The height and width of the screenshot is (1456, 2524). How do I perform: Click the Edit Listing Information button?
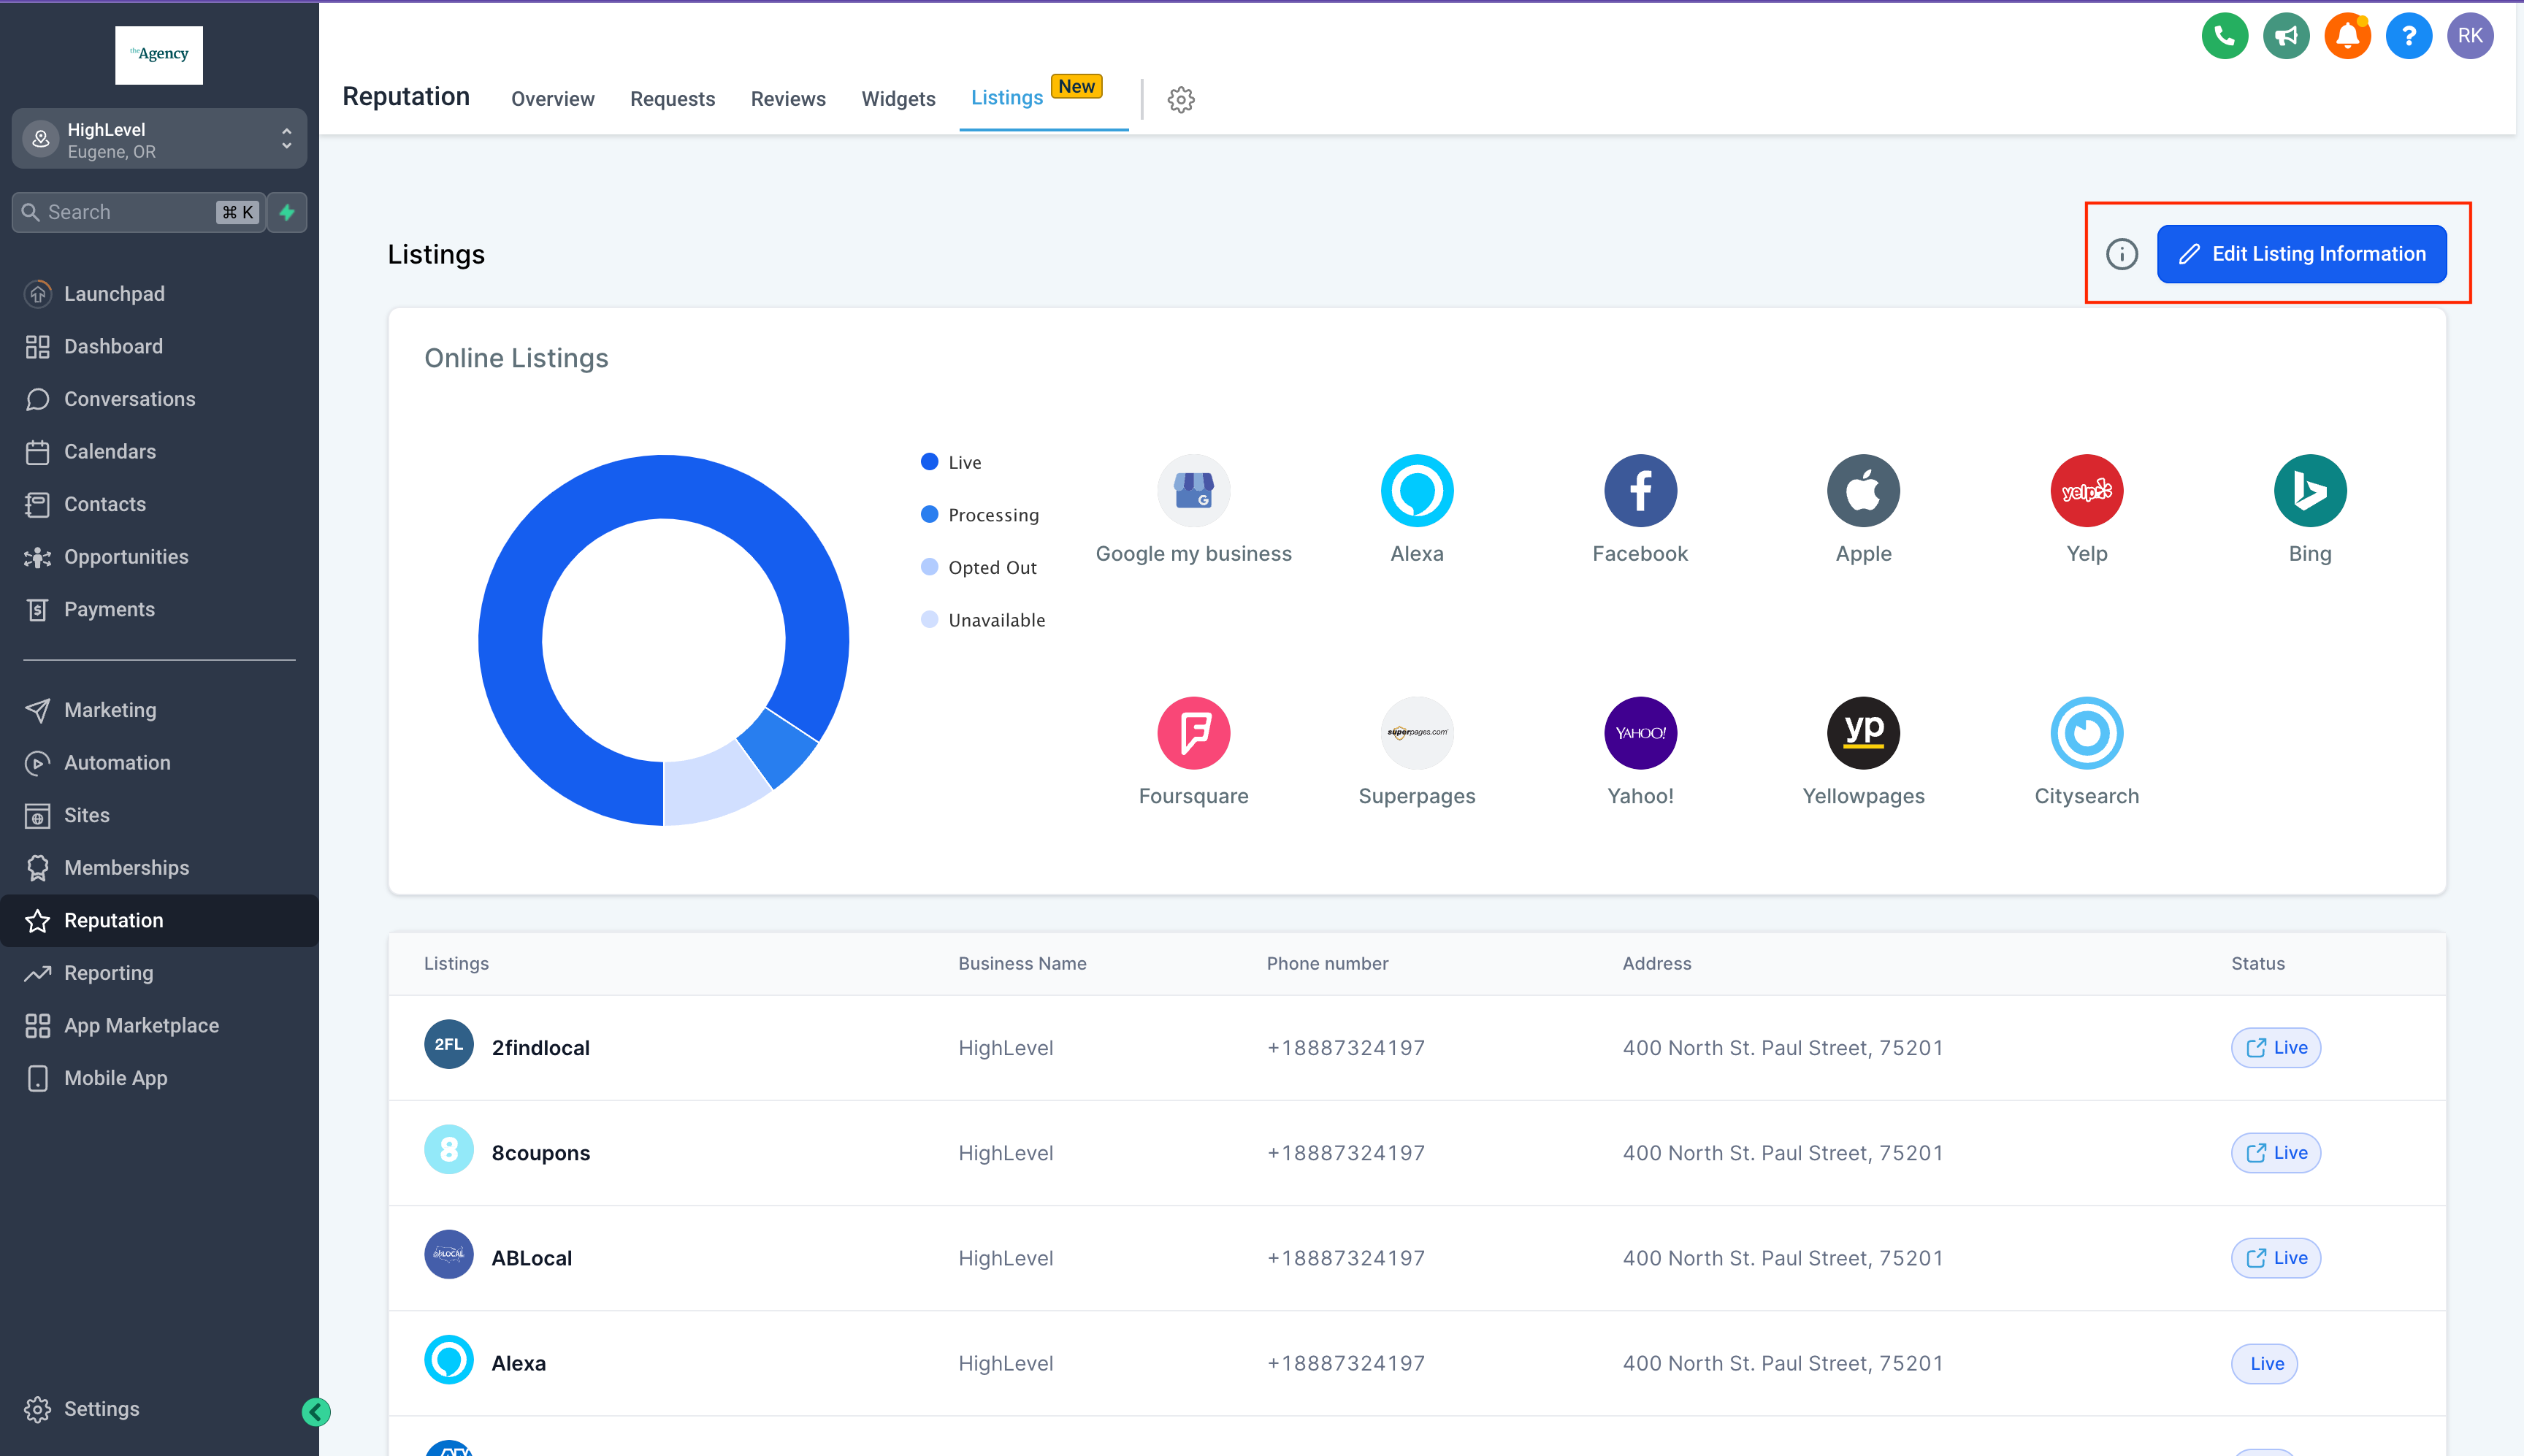coord(2301,254)
